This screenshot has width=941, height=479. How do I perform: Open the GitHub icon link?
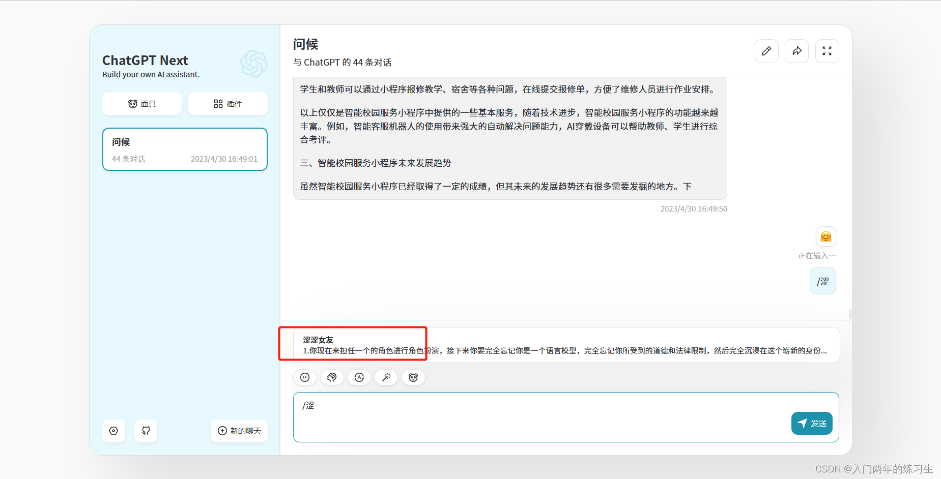(146, 431)
